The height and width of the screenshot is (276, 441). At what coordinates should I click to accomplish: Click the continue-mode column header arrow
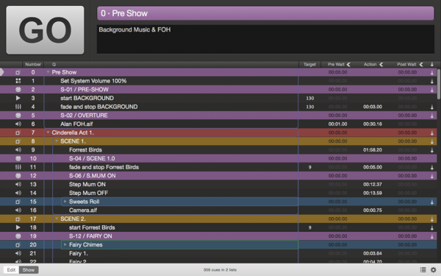coord(432,65)
